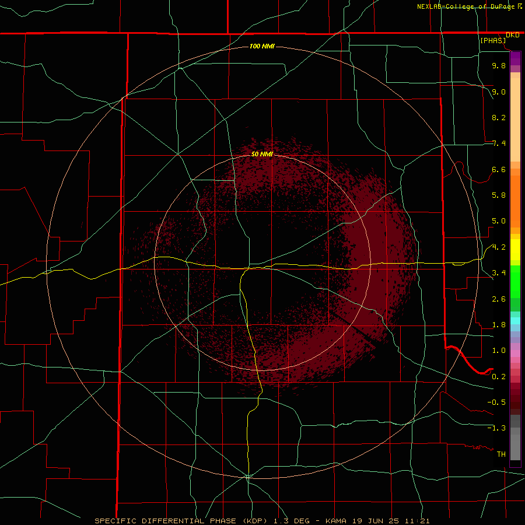Click the [PHAS] units label
The image size is (525, 525).
(x=493, y=40)
